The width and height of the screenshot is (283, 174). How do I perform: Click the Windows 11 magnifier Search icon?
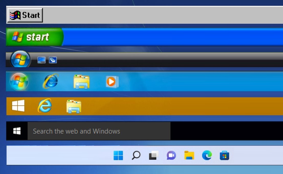[x=136, y=155]
